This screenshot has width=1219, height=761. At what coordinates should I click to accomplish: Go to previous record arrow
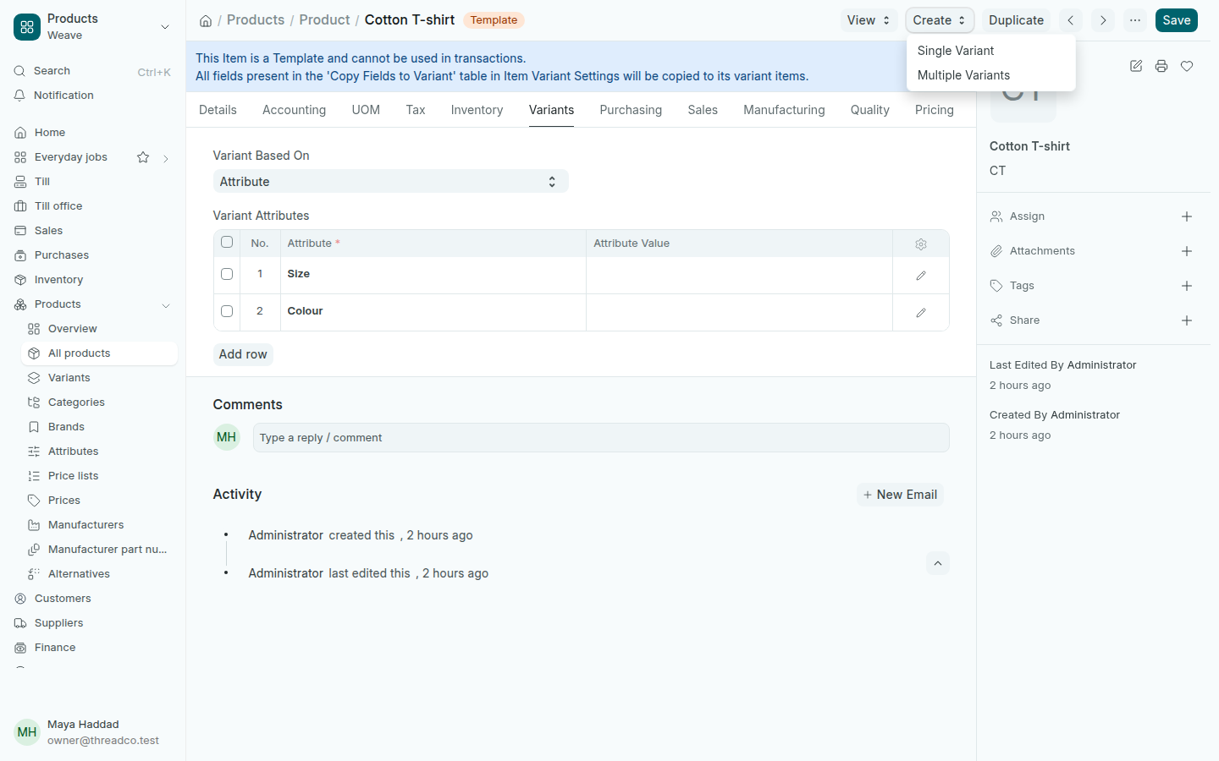pos(1071,20)
